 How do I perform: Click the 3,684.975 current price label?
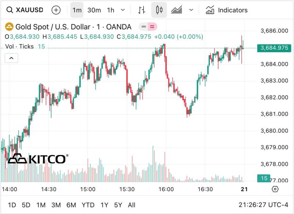(274, 48)
